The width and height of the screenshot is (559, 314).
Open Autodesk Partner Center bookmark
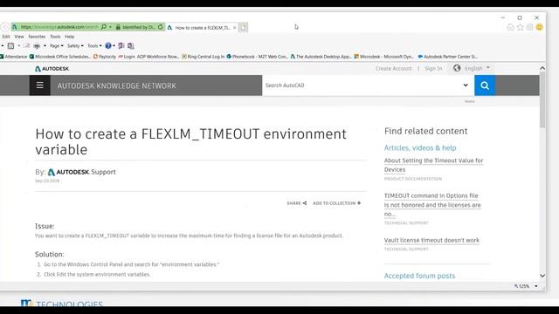[448, 57]
